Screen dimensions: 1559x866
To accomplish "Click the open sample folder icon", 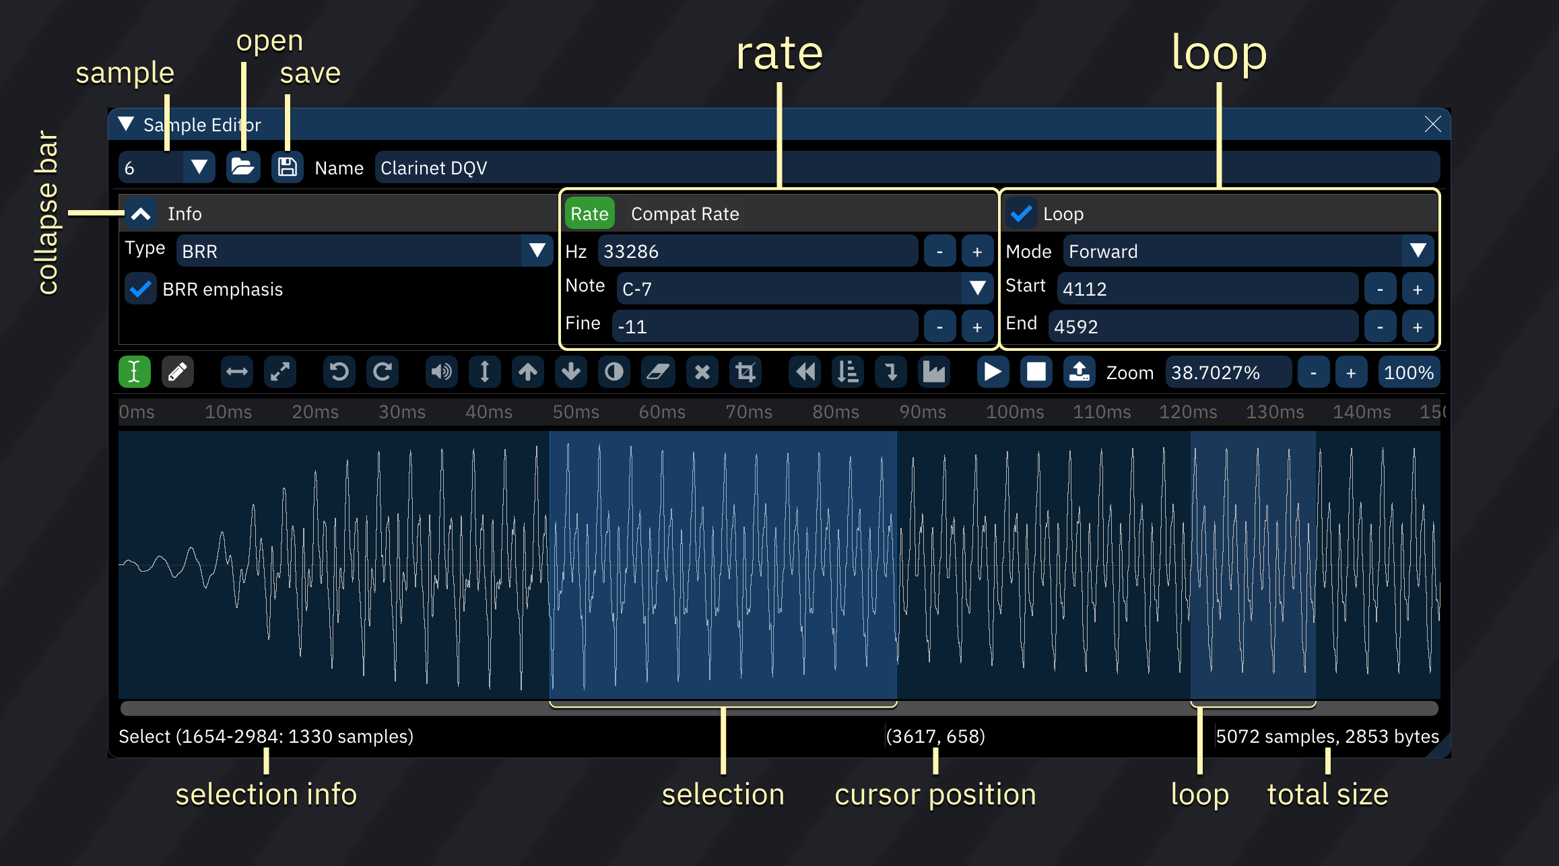I will pos(242,167).
